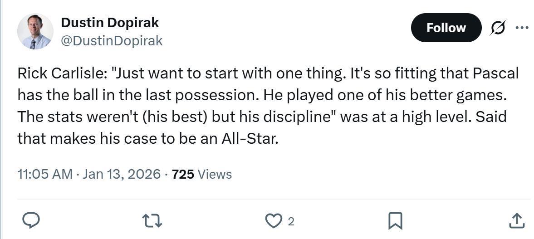Bookmark this tweet
Viewport: 534px width, 239px height.
395,221
